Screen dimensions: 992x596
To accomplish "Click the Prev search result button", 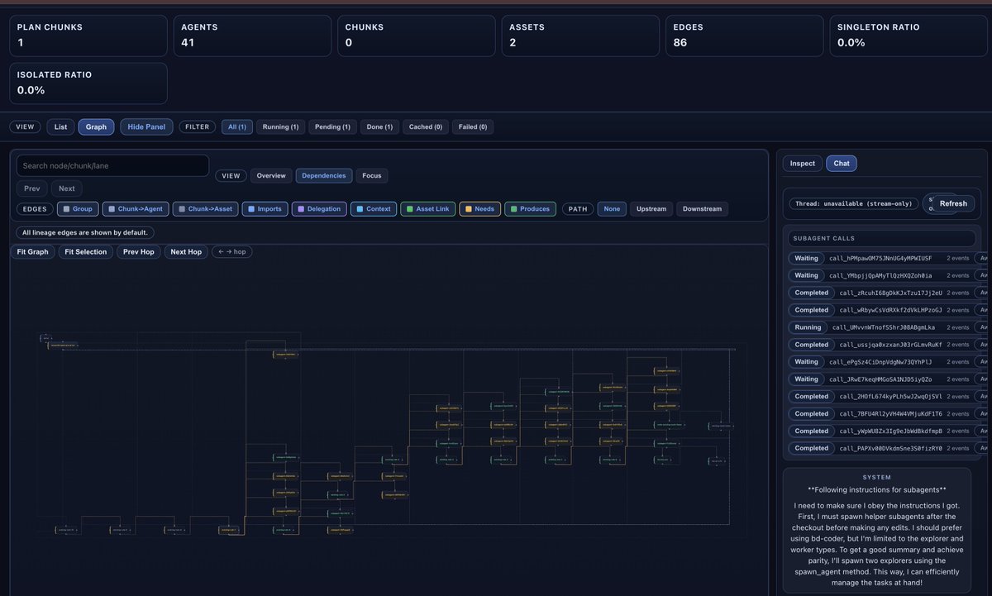I will (x=31, y=188).
